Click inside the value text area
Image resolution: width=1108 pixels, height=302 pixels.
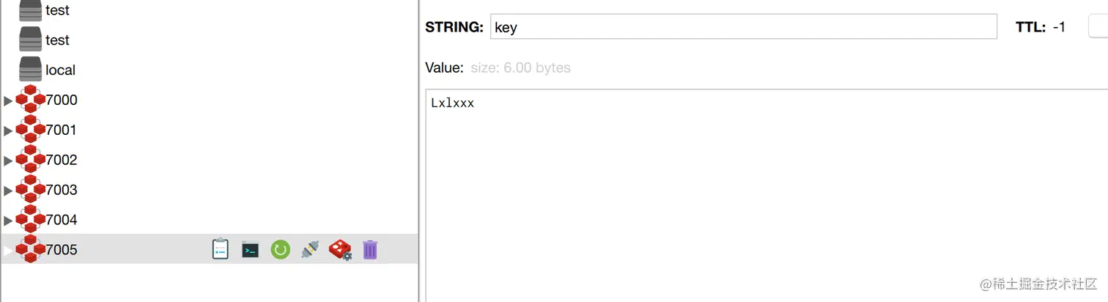[762, 191]
